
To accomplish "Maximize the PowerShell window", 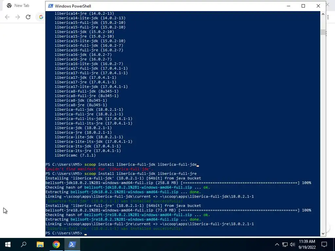I will point(303,6).
